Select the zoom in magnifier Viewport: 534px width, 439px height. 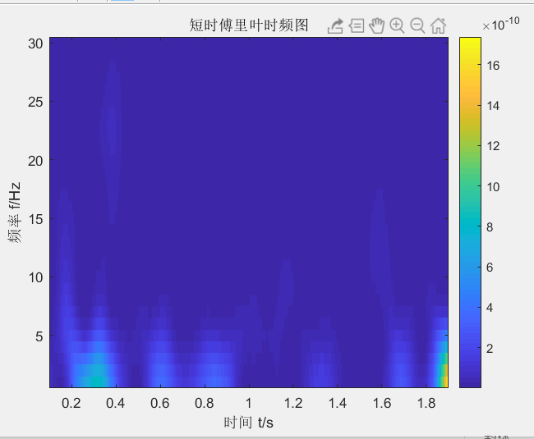397,25
